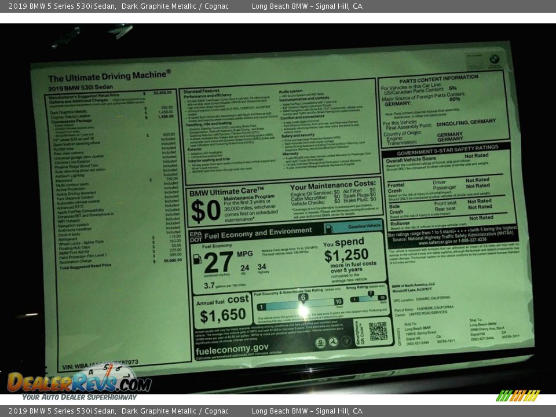The width and height of the screenshot is (556, 417).
Task: Click the circular agency seals near QR code
Action: 332,342
